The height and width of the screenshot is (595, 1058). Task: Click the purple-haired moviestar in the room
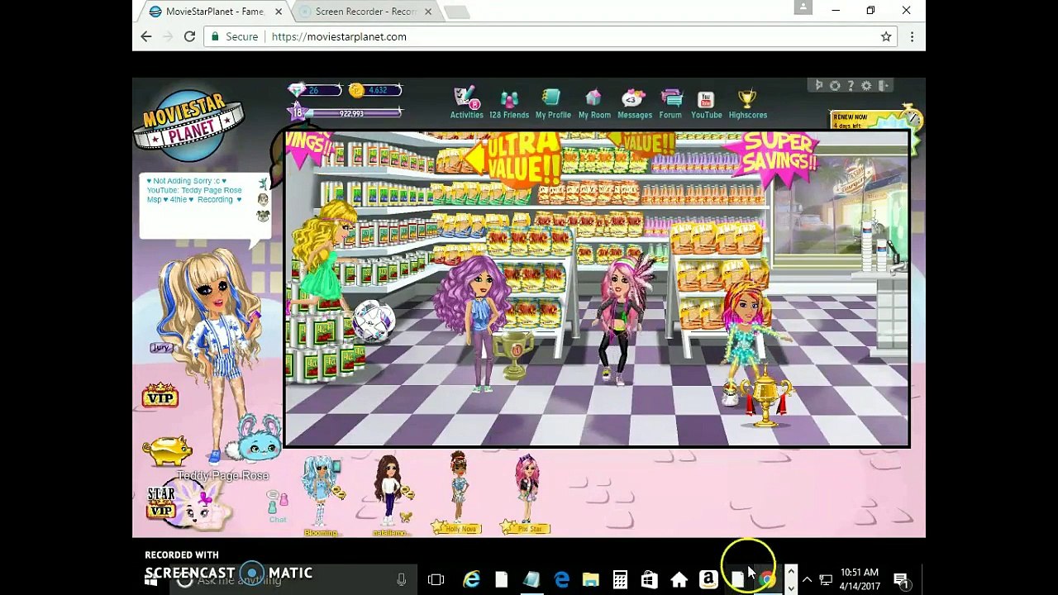pos(476,322)
